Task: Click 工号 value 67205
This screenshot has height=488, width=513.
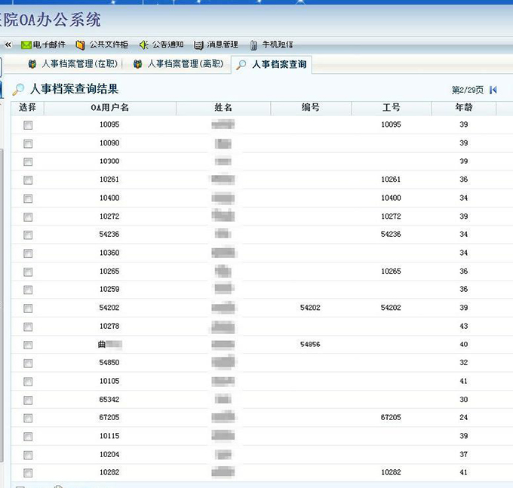Action: coord(391,417)
